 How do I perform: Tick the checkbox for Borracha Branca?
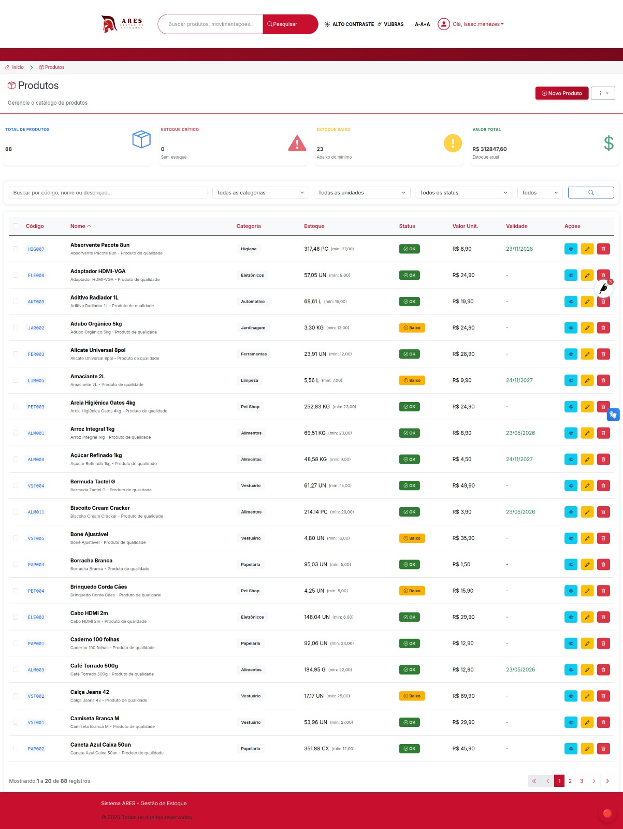click(x=16, y=565)
